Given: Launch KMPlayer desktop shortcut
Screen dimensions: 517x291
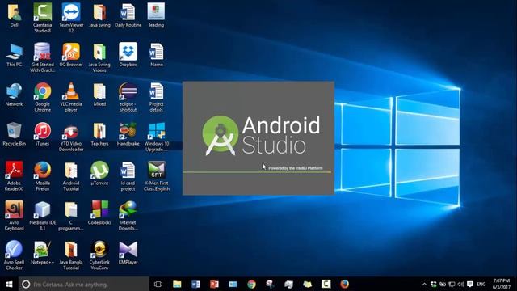Looking at the screenshot, I should tap(128, 250).
